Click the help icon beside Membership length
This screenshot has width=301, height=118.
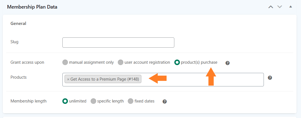165,101
